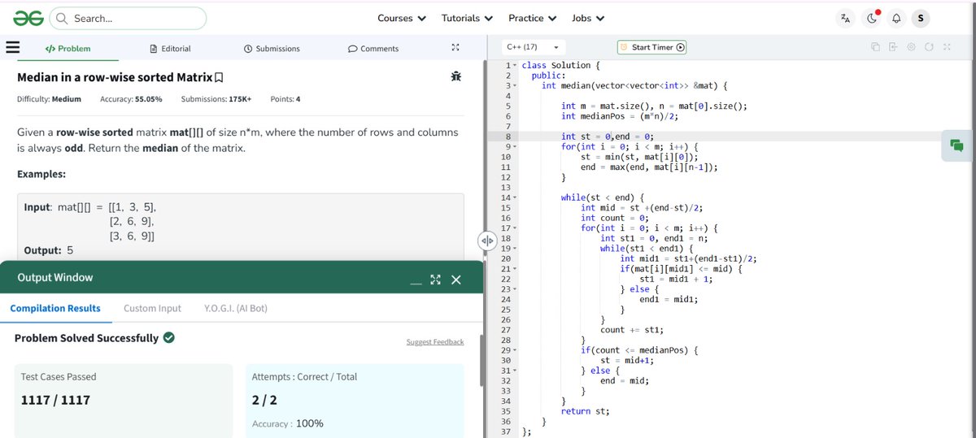
Task: Select the Custom Input tab
Action: (x=152, y=308)
